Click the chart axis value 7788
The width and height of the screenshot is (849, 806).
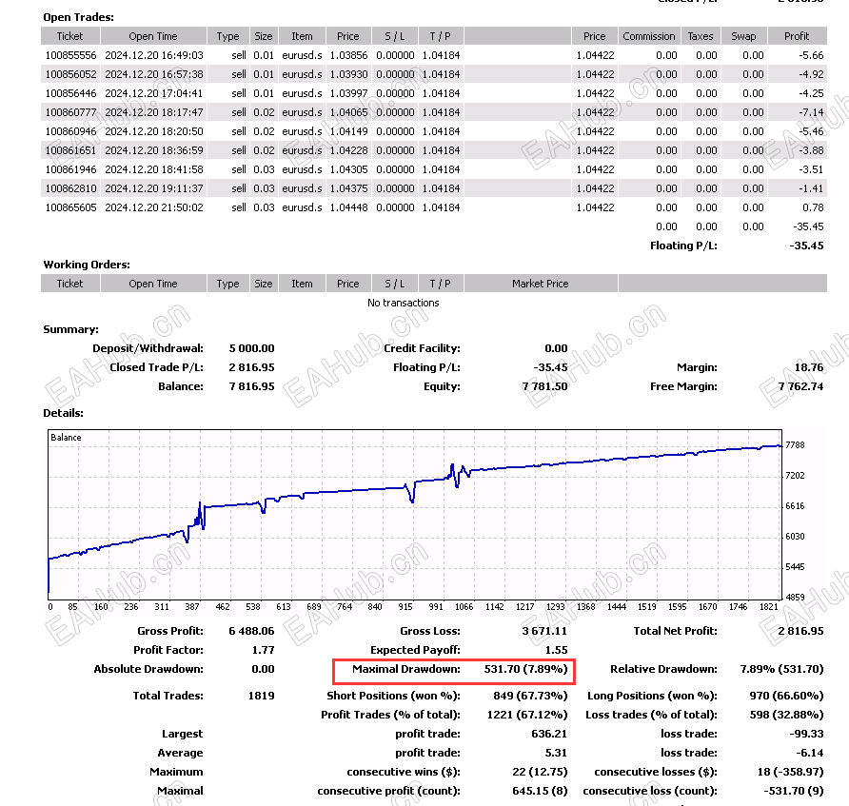[795, 445]
